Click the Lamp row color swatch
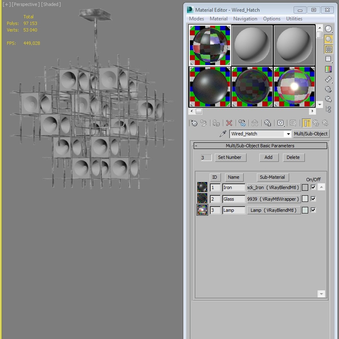Screen dimensions: 339x339 [305, 210]
